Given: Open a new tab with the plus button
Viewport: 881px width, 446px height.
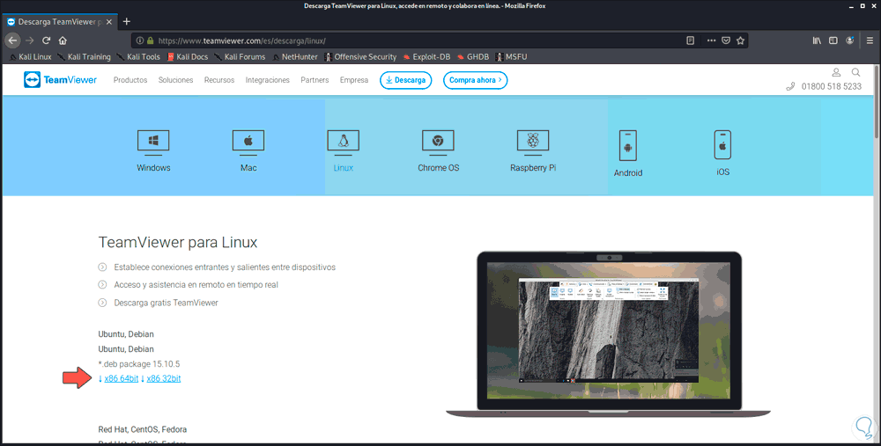Looking at the screenshot, I should point(126,21).
